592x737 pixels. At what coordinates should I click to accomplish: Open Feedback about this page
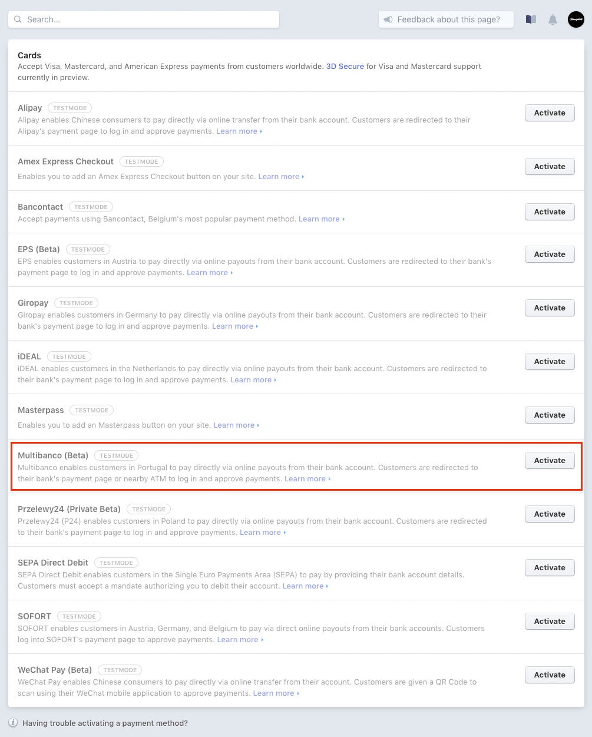point(448,19)
